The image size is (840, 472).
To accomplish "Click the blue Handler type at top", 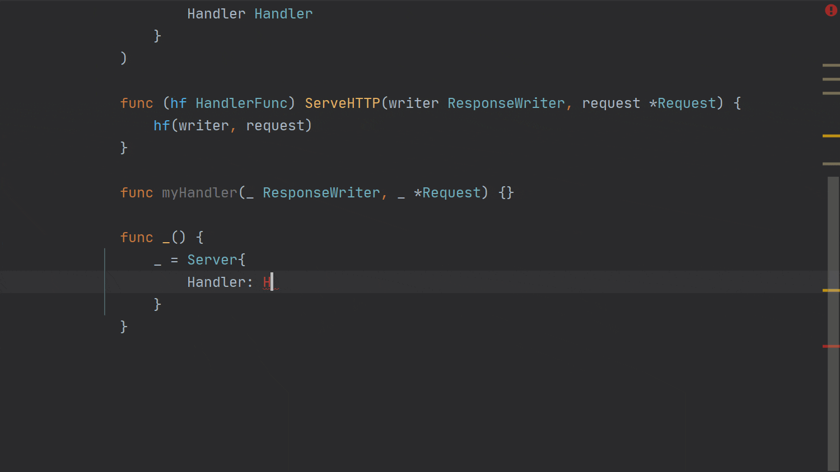I will (x=283, y=14).
